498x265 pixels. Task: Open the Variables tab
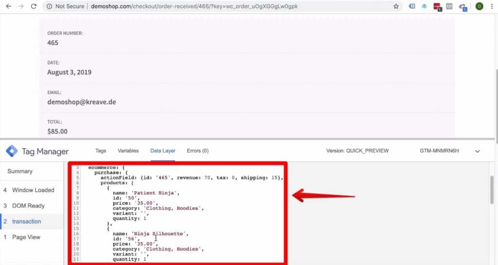coord(128,151)
